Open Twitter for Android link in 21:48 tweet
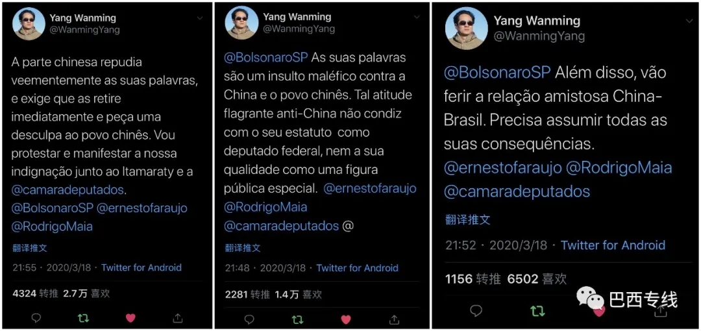 [x=357, y=269]
